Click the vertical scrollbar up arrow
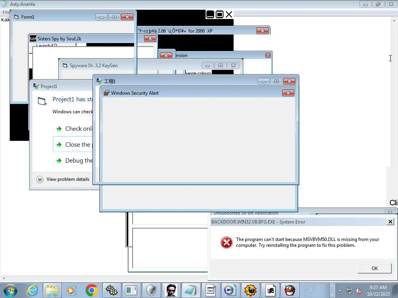 pyautogui.click(x=394, y=20)
